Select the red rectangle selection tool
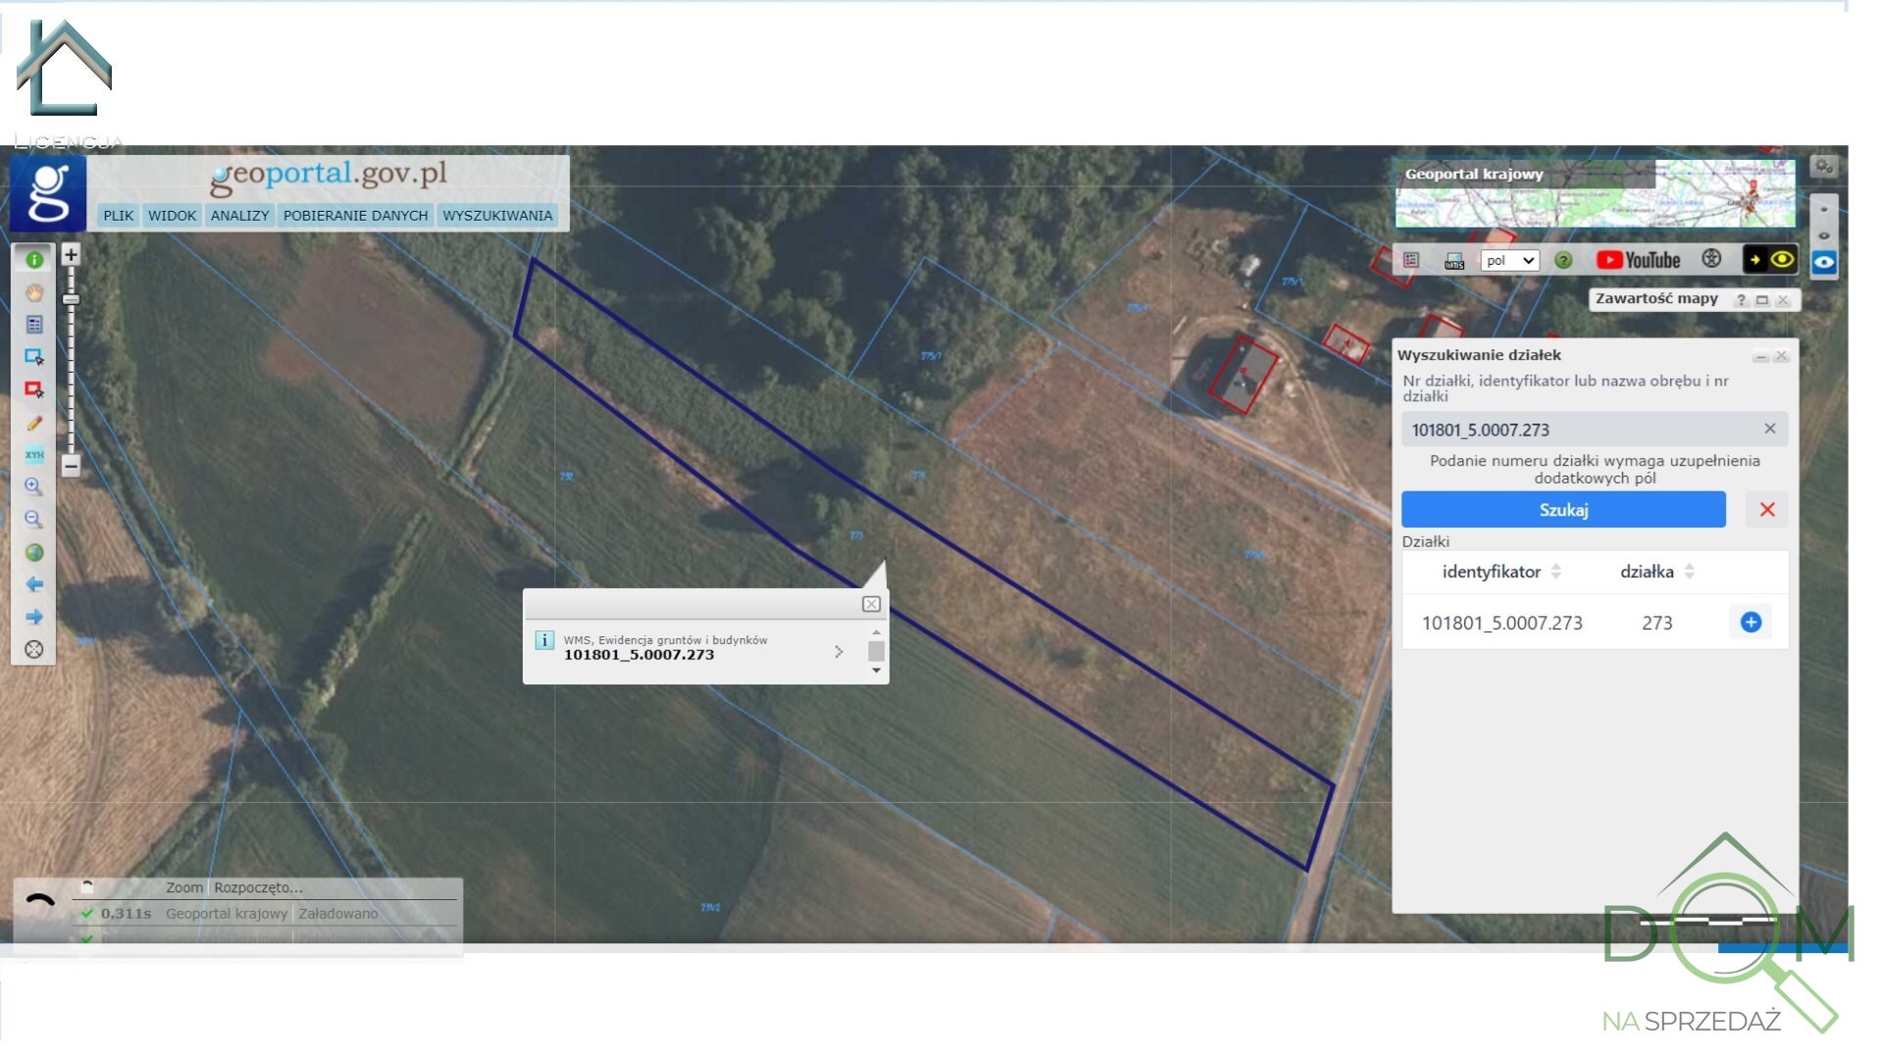The height and width of the screenshot is (1059, 1881). tap(34, 389)
